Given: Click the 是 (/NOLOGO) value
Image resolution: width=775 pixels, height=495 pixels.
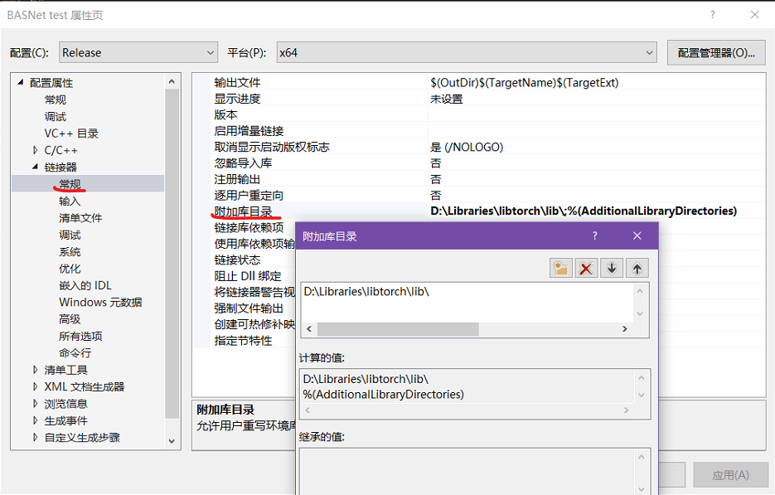Looking at the screenshot, I should [x=467, y=147].
